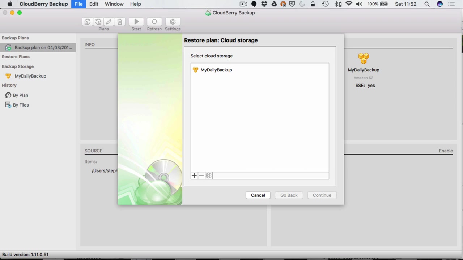Click the Time Machine menu bar icon
This screenshot has height=260, width=463.
click(x=325, y=4)
